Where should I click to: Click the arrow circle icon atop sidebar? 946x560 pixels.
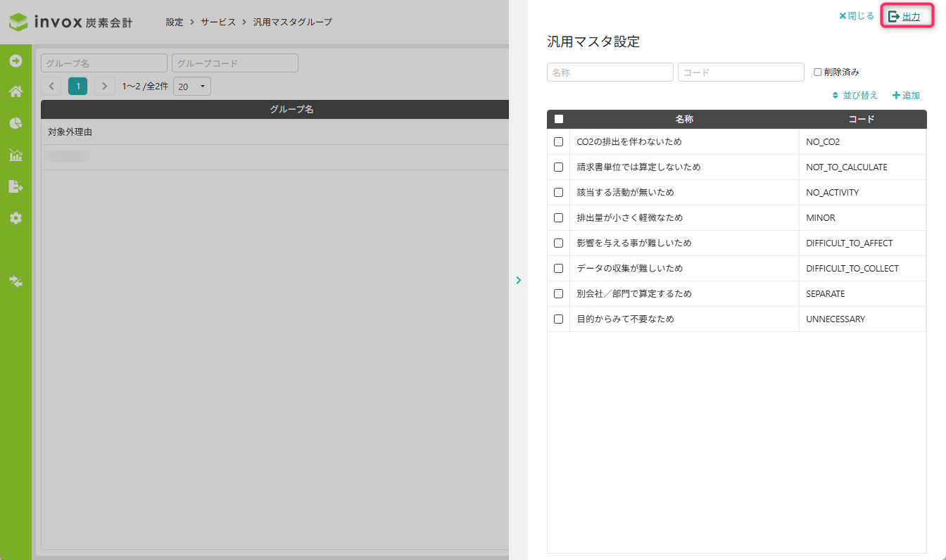point(15,61)
